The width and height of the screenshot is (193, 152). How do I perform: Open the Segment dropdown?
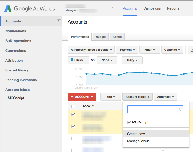127,50
